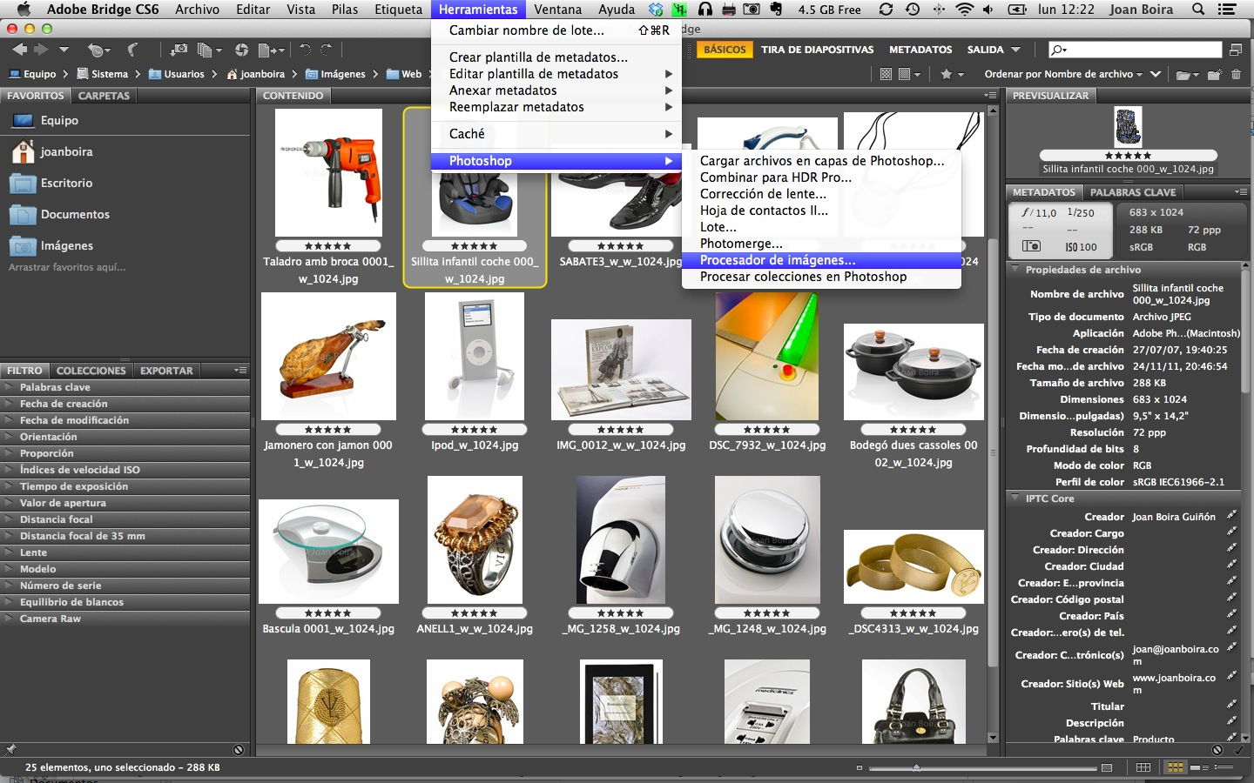Select Procesador de imágenes menu entry
This screenshot has width=1254, height=783.
(777, 260)
